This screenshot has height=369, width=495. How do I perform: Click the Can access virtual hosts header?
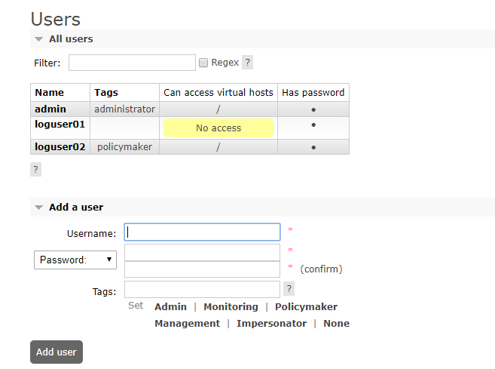(218, 92)
